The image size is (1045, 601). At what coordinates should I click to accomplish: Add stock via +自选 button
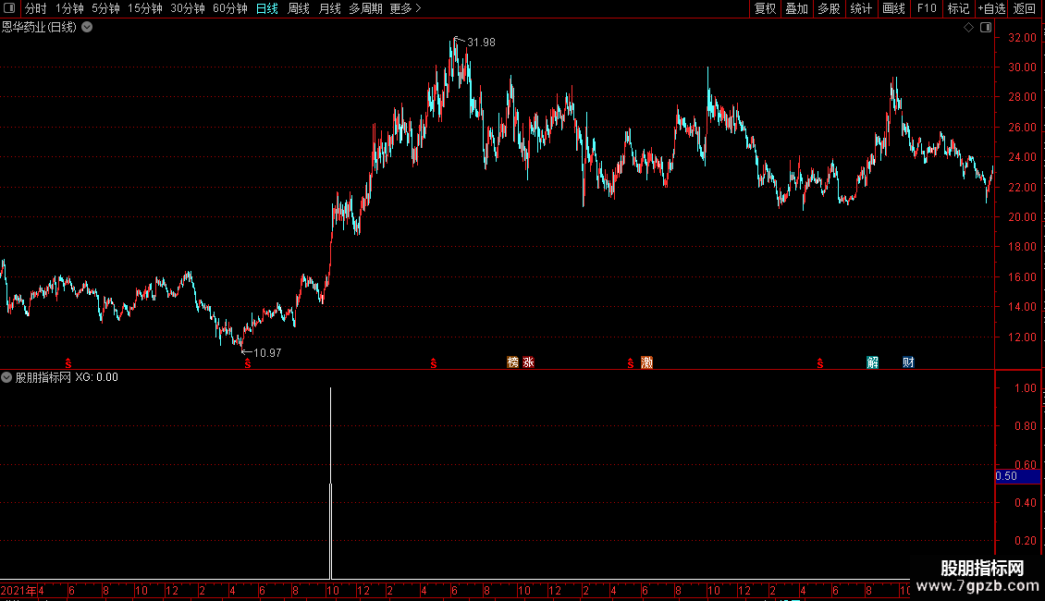(x=991, y=8)
